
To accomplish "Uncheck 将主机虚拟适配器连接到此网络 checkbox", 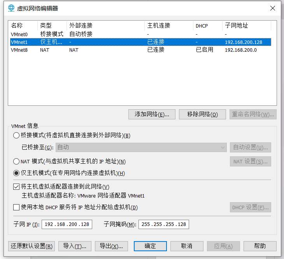I will [16, 187].
